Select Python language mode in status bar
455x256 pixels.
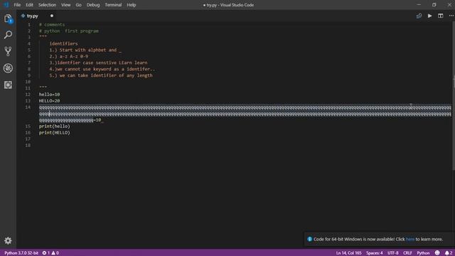(423, 253)
